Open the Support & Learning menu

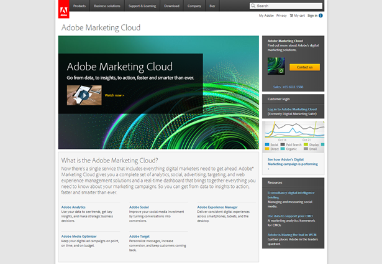[142, 6]
